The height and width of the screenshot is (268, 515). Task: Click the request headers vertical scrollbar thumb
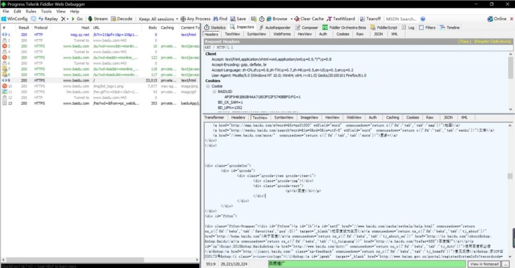[x=510, y=68]
